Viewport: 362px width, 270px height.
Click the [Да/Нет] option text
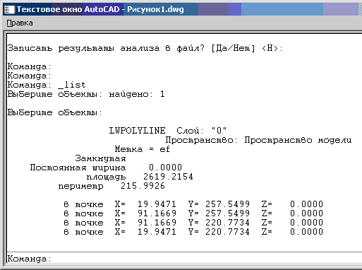(233, 49)
